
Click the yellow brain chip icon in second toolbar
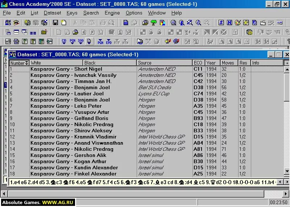(x=249, y=32)
